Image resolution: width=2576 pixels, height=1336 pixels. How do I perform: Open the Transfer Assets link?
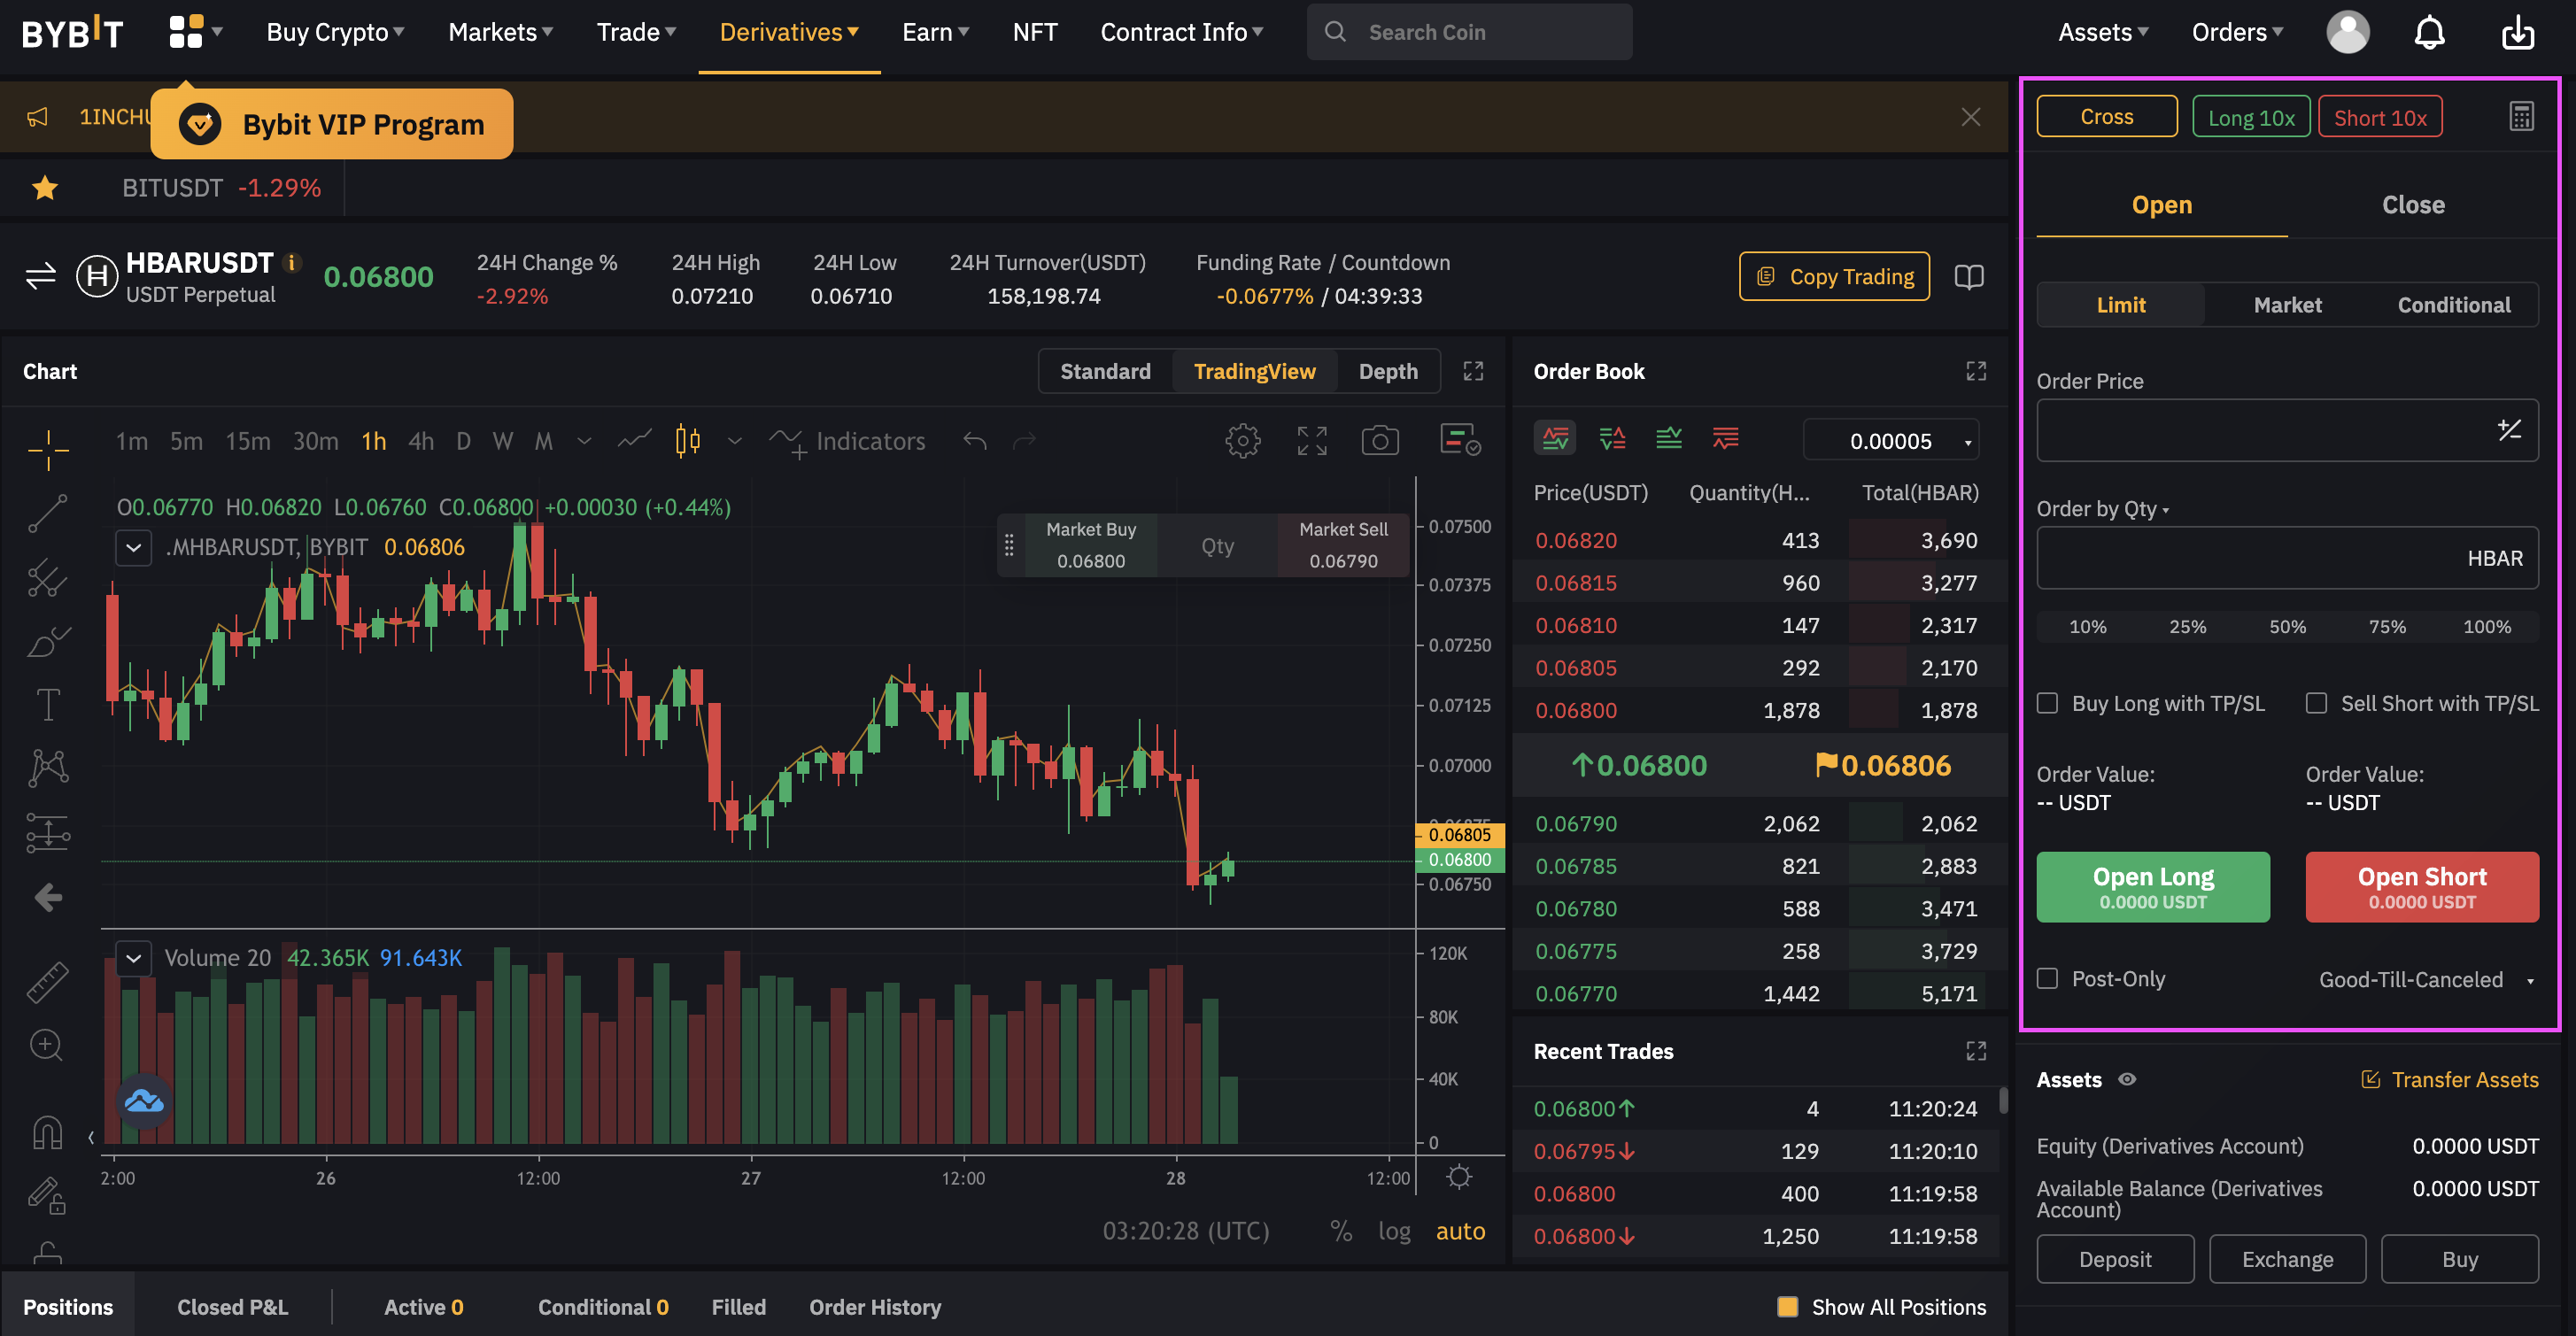2450,1080
